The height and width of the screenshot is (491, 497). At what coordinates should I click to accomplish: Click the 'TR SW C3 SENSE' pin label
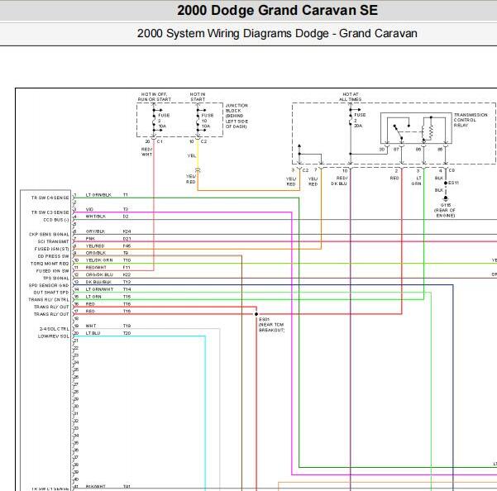pyautogui.click(x=50, y=212)
